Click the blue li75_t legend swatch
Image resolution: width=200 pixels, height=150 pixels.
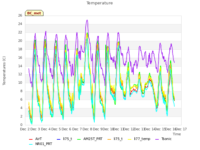tap(58, 139)
